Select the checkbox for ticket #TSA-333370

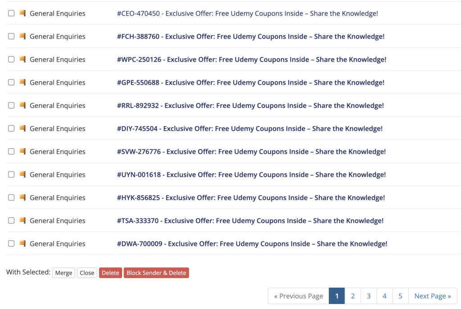point(11,221)
